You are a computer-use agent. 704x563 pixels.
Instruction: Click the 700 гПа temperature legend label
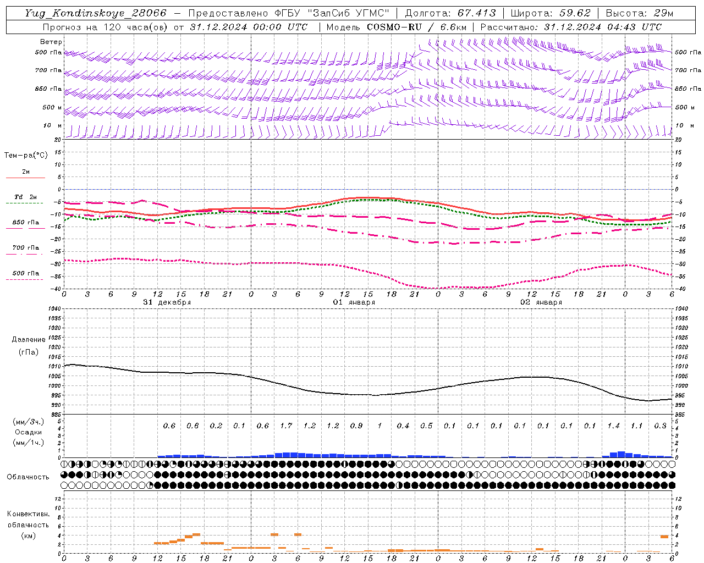point(26,248)
